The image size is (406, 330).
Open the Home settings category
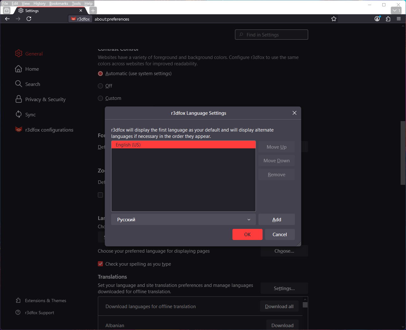[x=27, y=69]
